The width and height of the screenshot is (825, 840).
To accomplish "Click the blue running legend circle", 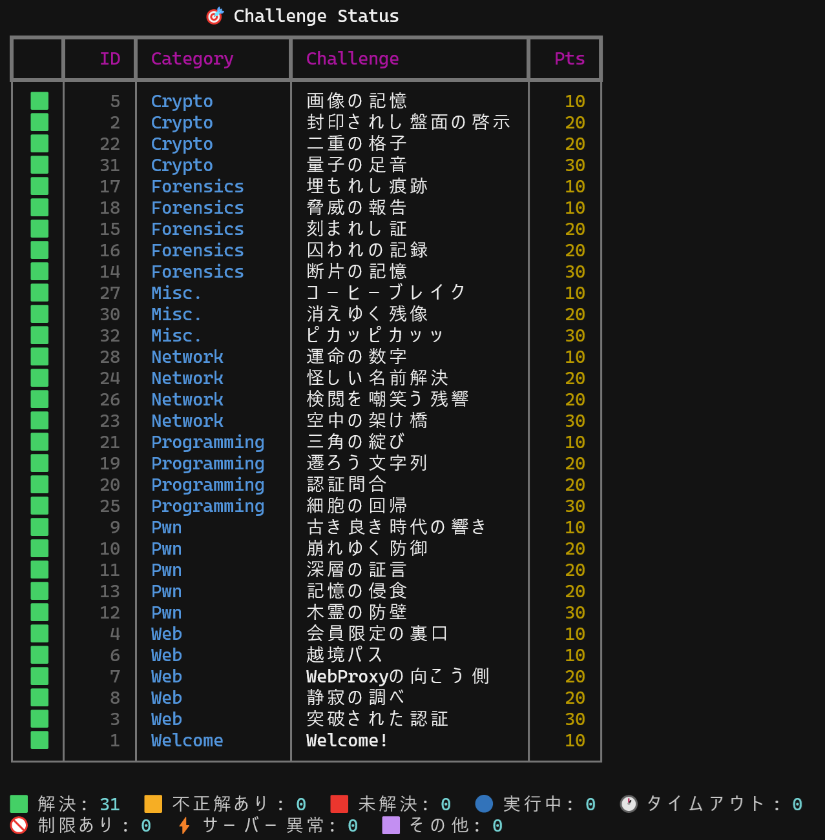I will point(484,804).
